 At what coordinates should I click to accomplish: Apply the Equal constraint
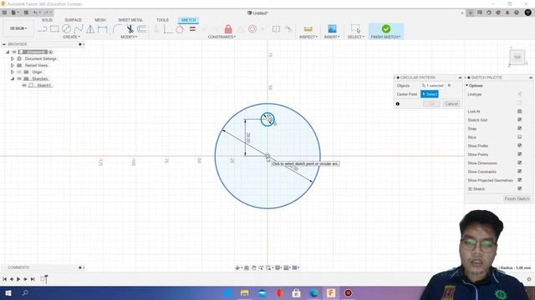point(192,29)
